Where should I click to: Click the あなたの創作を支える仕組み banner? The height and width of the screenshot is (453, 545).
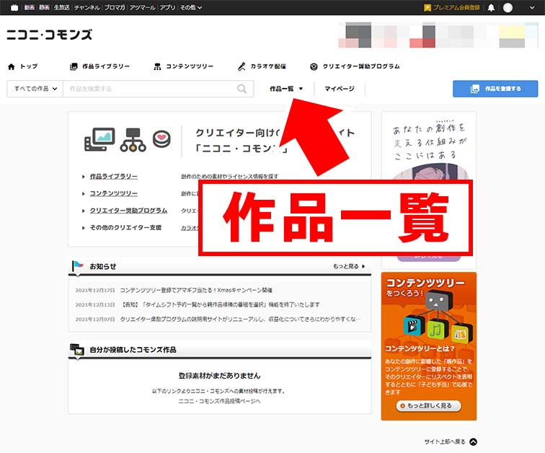pyautogui.click(x=428, y=146)
